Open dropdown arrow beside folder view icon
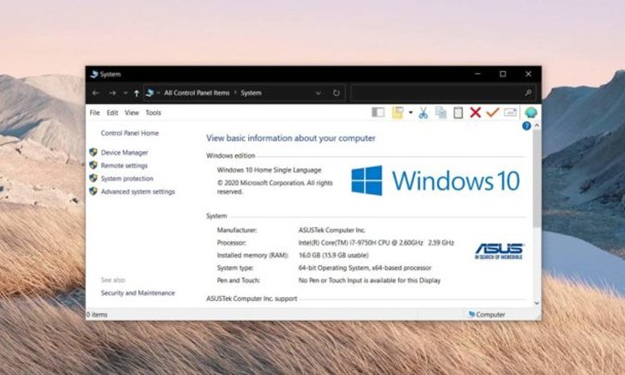 (x=410, y=112)
